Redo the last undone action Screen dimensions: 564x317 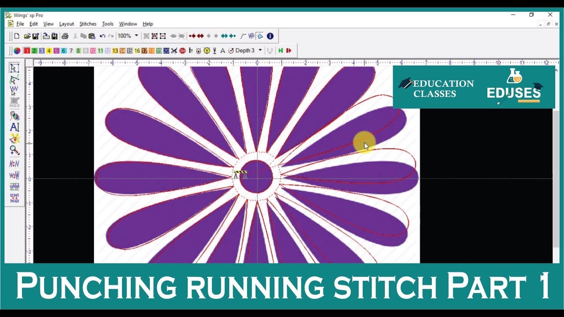111,36
